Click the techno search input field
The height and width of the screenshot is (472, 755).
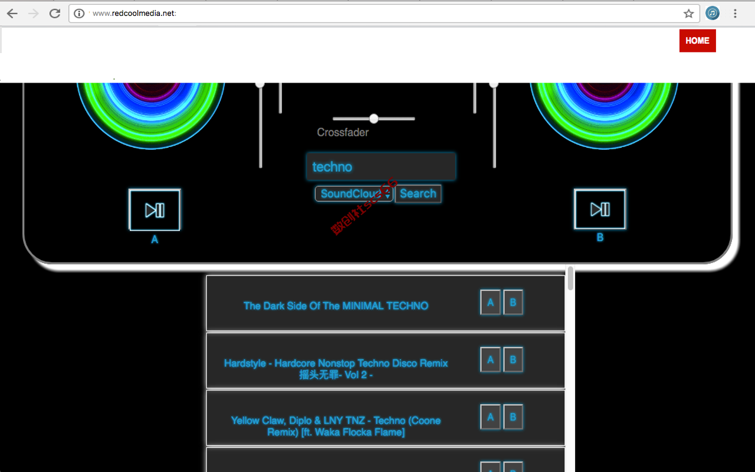point(381,167)
